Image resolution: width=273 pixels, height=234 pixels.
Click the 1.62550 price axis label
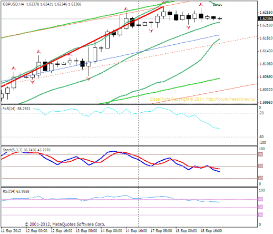(x=266, y=12)
